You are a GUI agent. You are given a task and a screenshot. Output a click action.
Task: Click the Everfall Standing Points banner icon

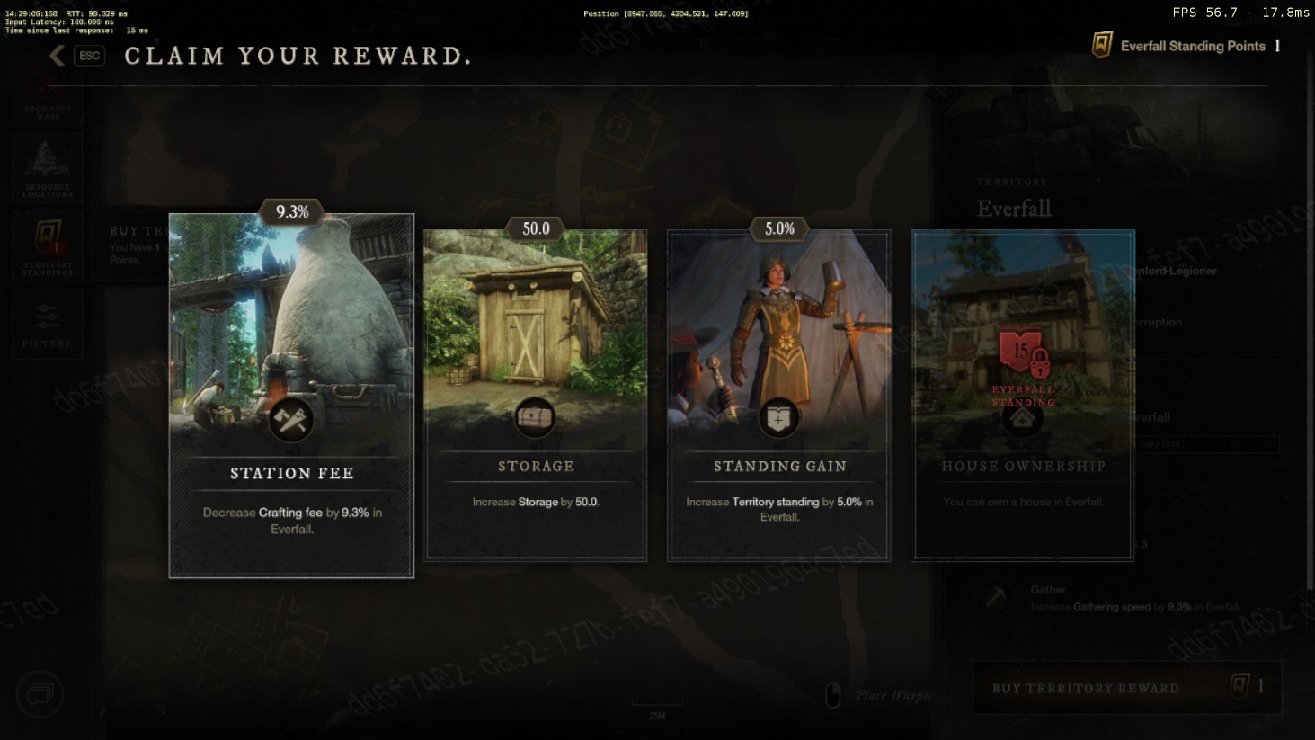[x=1102, y=45]
